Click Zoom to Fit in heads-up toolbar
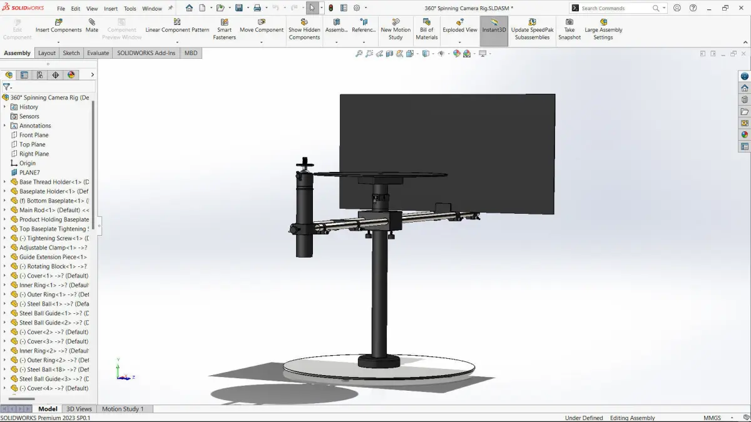751x422 pixels. click(359, 54)
